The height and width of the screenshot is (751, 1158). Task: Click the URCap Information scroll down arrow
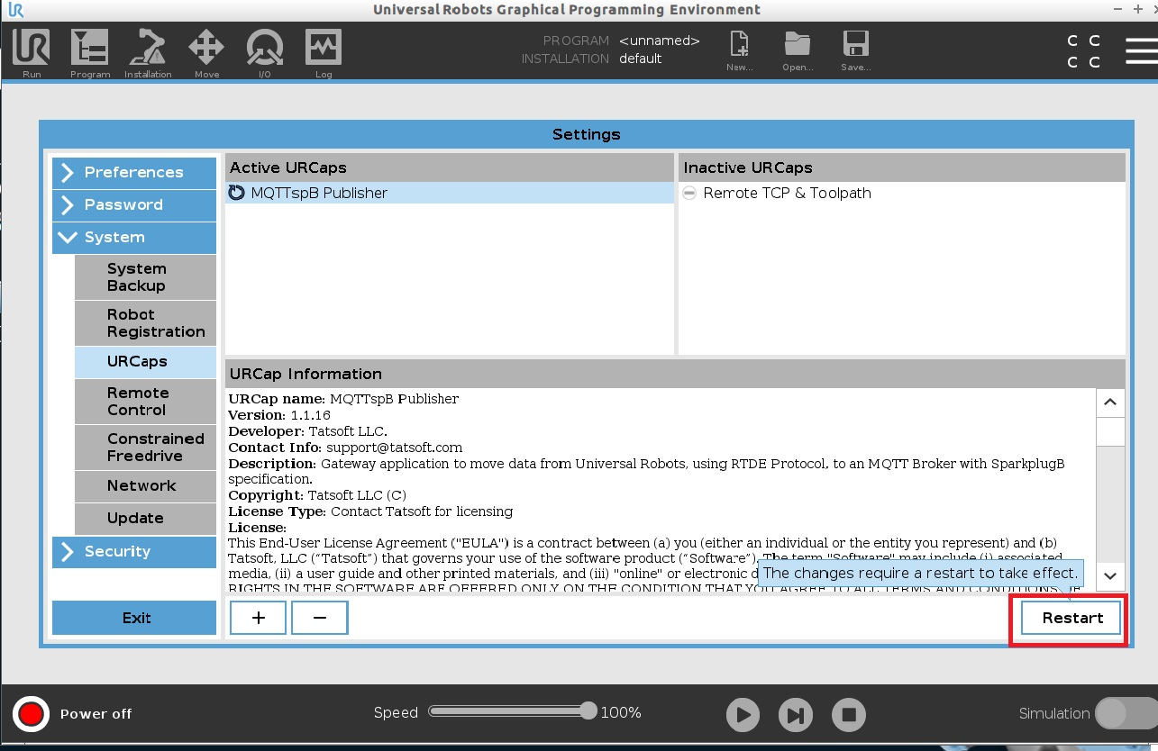[1110, 575]
